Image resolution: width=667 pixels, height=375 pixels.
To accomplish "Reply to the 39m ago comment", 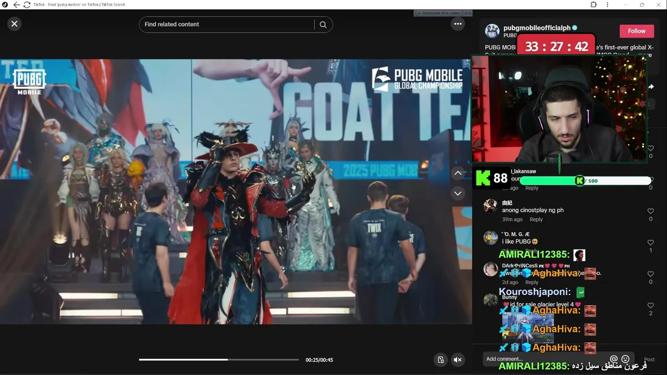I will [x=536, y=219].
